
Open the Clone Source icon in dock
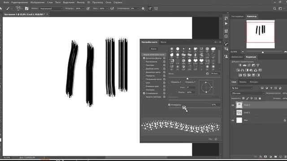(x=226, y=56)
